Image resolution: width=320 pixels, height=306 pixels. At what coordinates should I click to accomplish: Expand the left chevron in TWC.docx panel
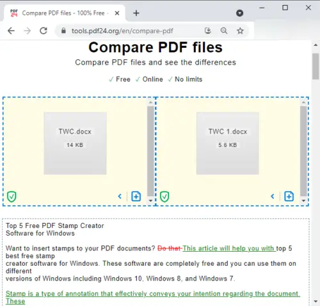(120, 196)
